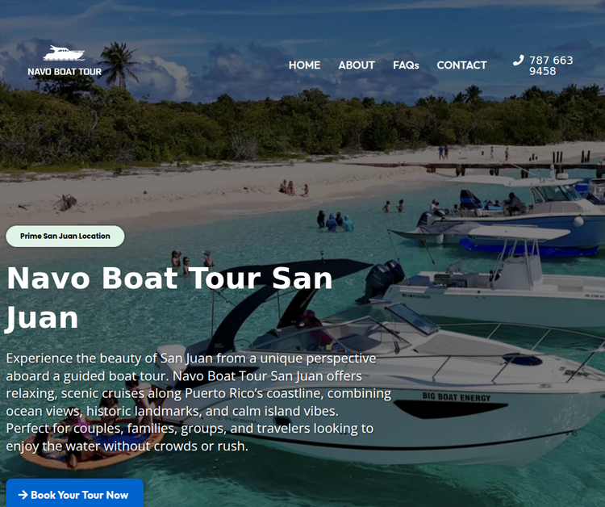Go to the HOME page
Viewport: 605px width, 507px height.
click(304, 65)
